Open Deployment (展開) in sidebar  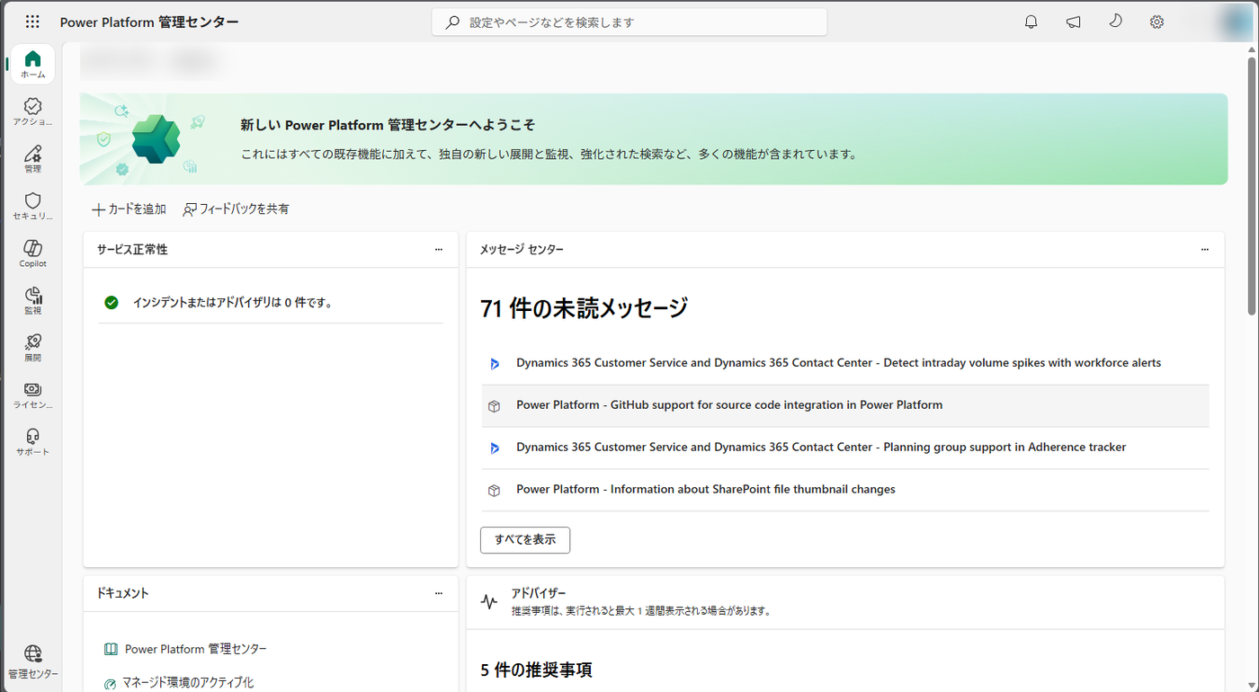click(32, 348)
